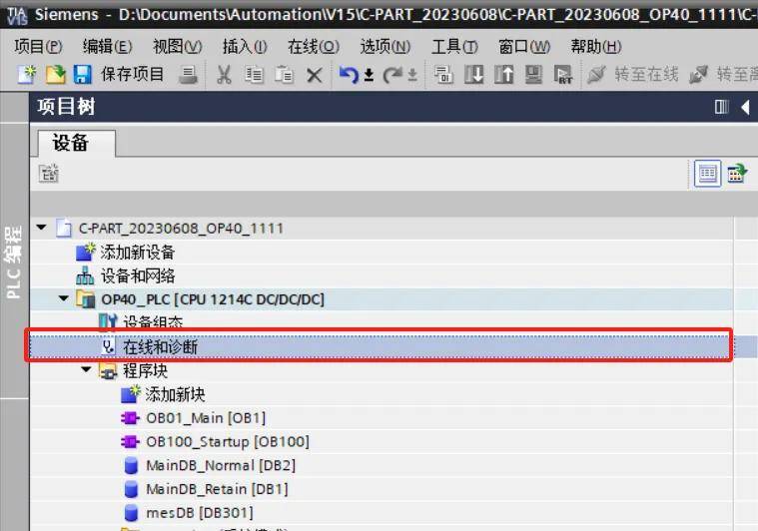Click the tree filter icon under 设备 tab
Viewport: 758px width, 531px height.
(x=49, y=174)
